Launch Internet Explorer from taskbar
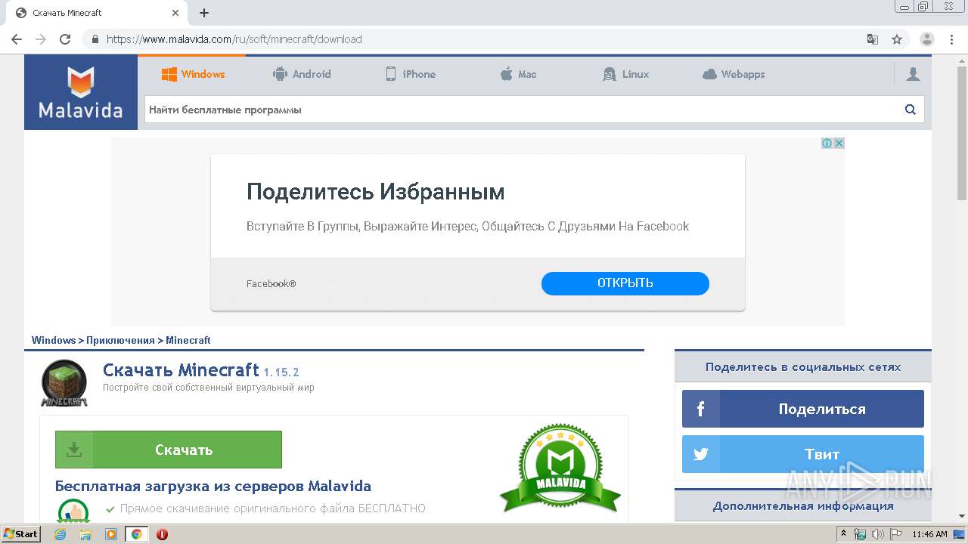Image resolution: width=968 pixels, height=544 pixels. pos(60,534)
